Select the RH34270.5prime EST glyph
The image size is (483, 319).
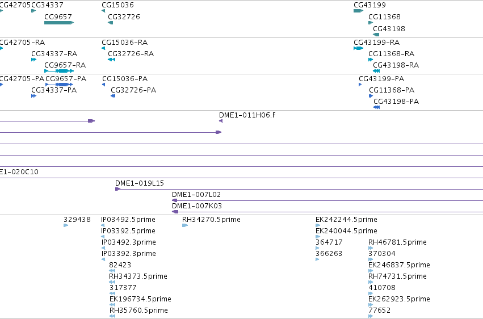pyautogui.click(x=185, y=225)
